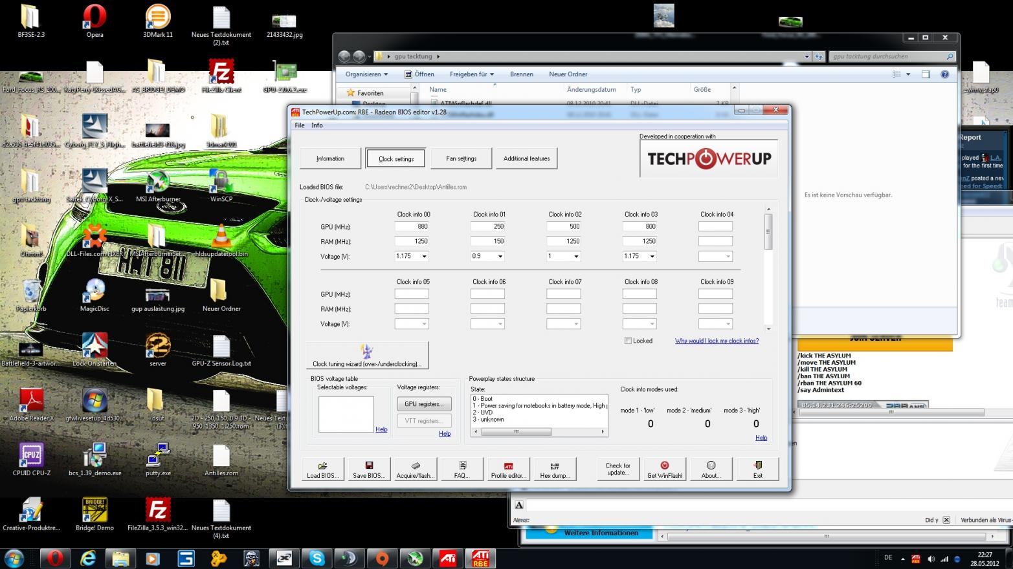Screen dimensions: 1013x569
Task: Open Clock info 02 voltage dropdown
Action: [x=576, y=257]
